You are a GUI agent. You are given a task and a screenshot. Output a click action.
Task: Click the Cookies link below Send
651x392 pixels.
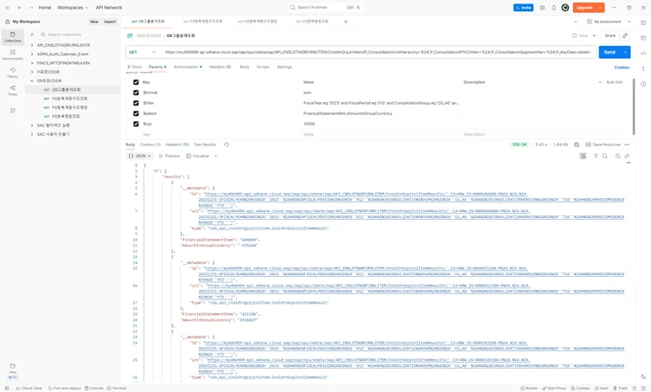tap(622, 67)
